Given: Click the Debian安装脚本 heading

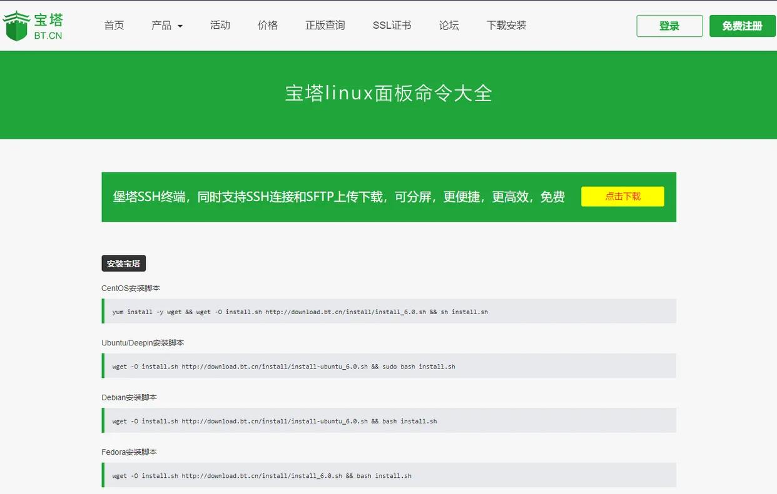Looking at the screenshot, I should (x=129, y=397).
